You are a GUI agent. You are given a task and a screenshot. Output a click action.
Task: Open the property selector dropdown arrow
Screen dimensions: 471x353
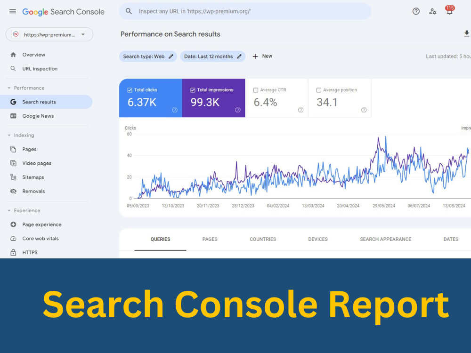[83, 34]
